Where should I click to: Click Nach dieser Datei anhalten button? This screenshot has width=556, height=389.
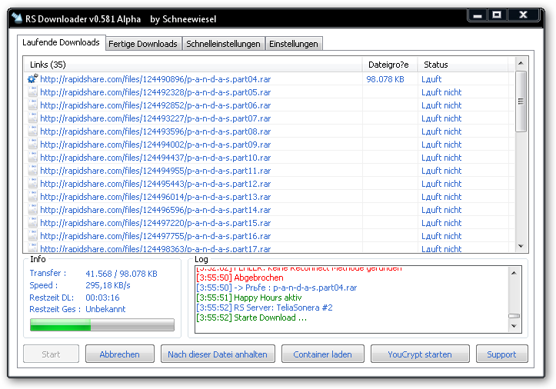pos(218,354)
